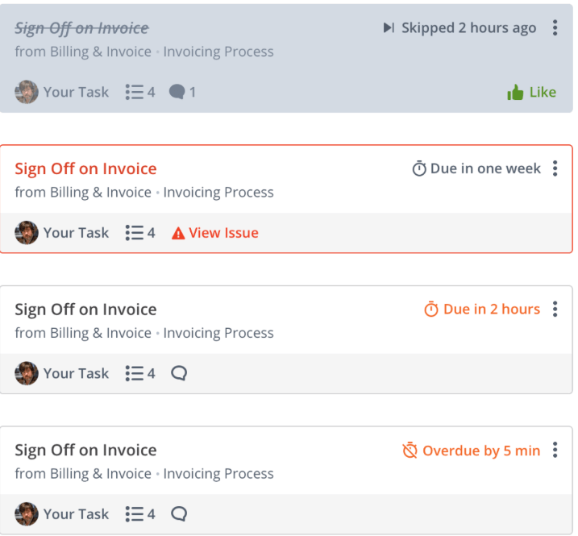Image resolution: width=578 pixels, height=536 pixels.
Task: Open comment bubble on the overdue task
Action: click(x=179, y=514)
